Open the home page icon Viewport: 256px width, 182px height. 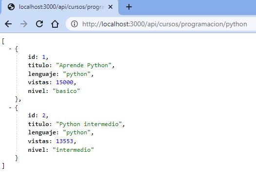point(55,24)
